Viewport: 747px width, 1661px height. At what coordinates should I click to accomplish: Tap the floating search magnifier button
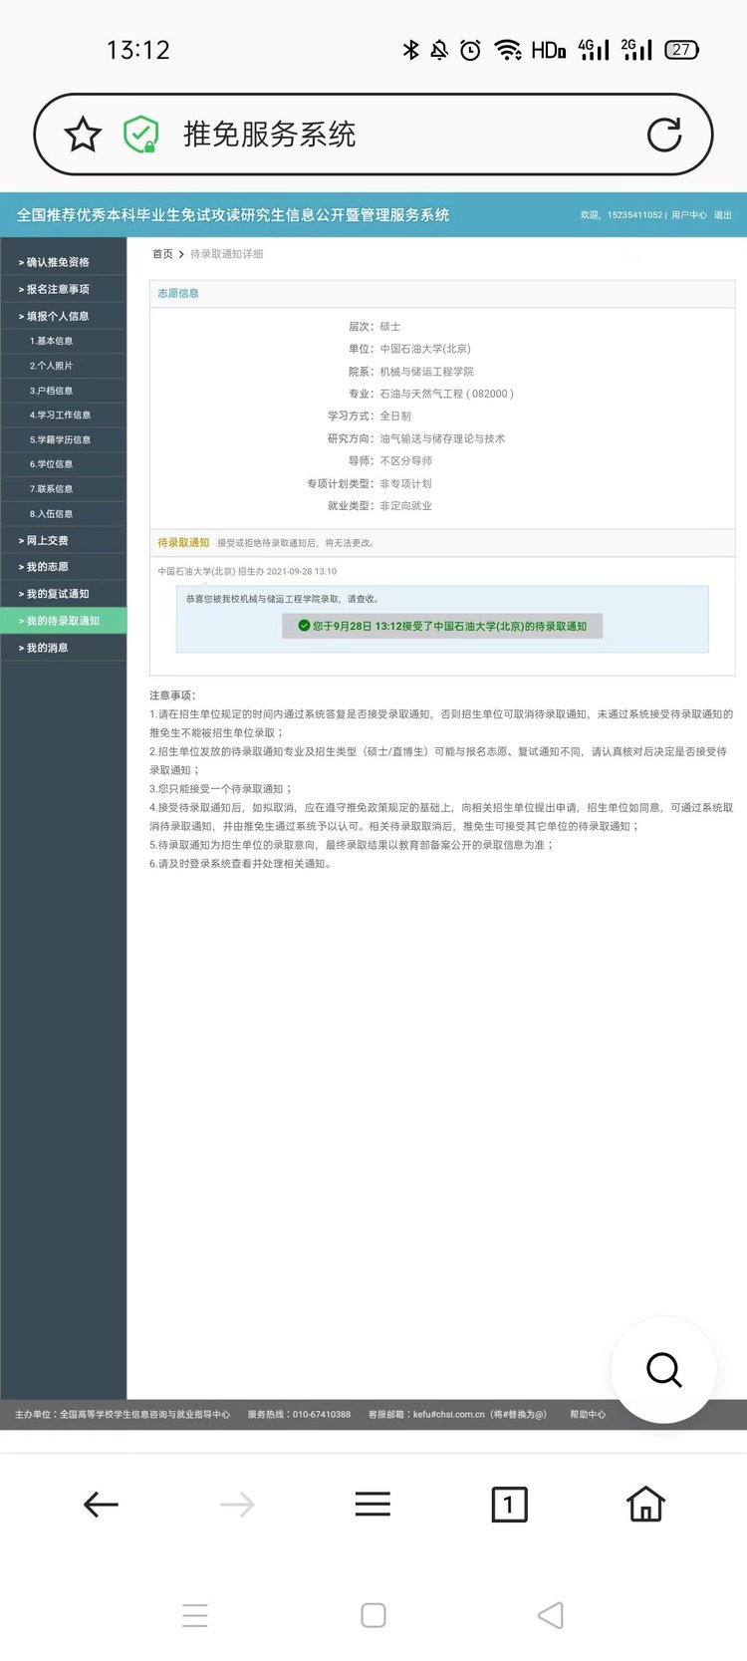tap(663, 1370)
